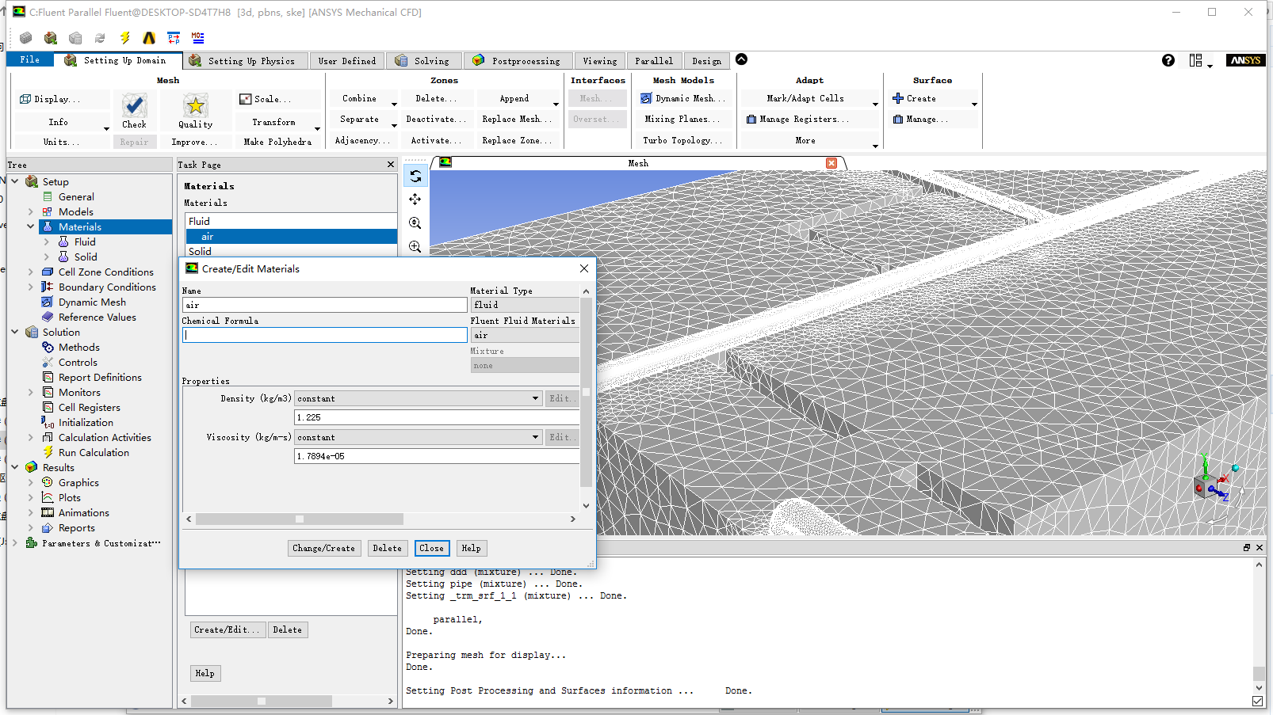Image resolution: width=1273 pixels, height=715 pixels.
Task: Switch to Solving tab
Action: point(425,61)
